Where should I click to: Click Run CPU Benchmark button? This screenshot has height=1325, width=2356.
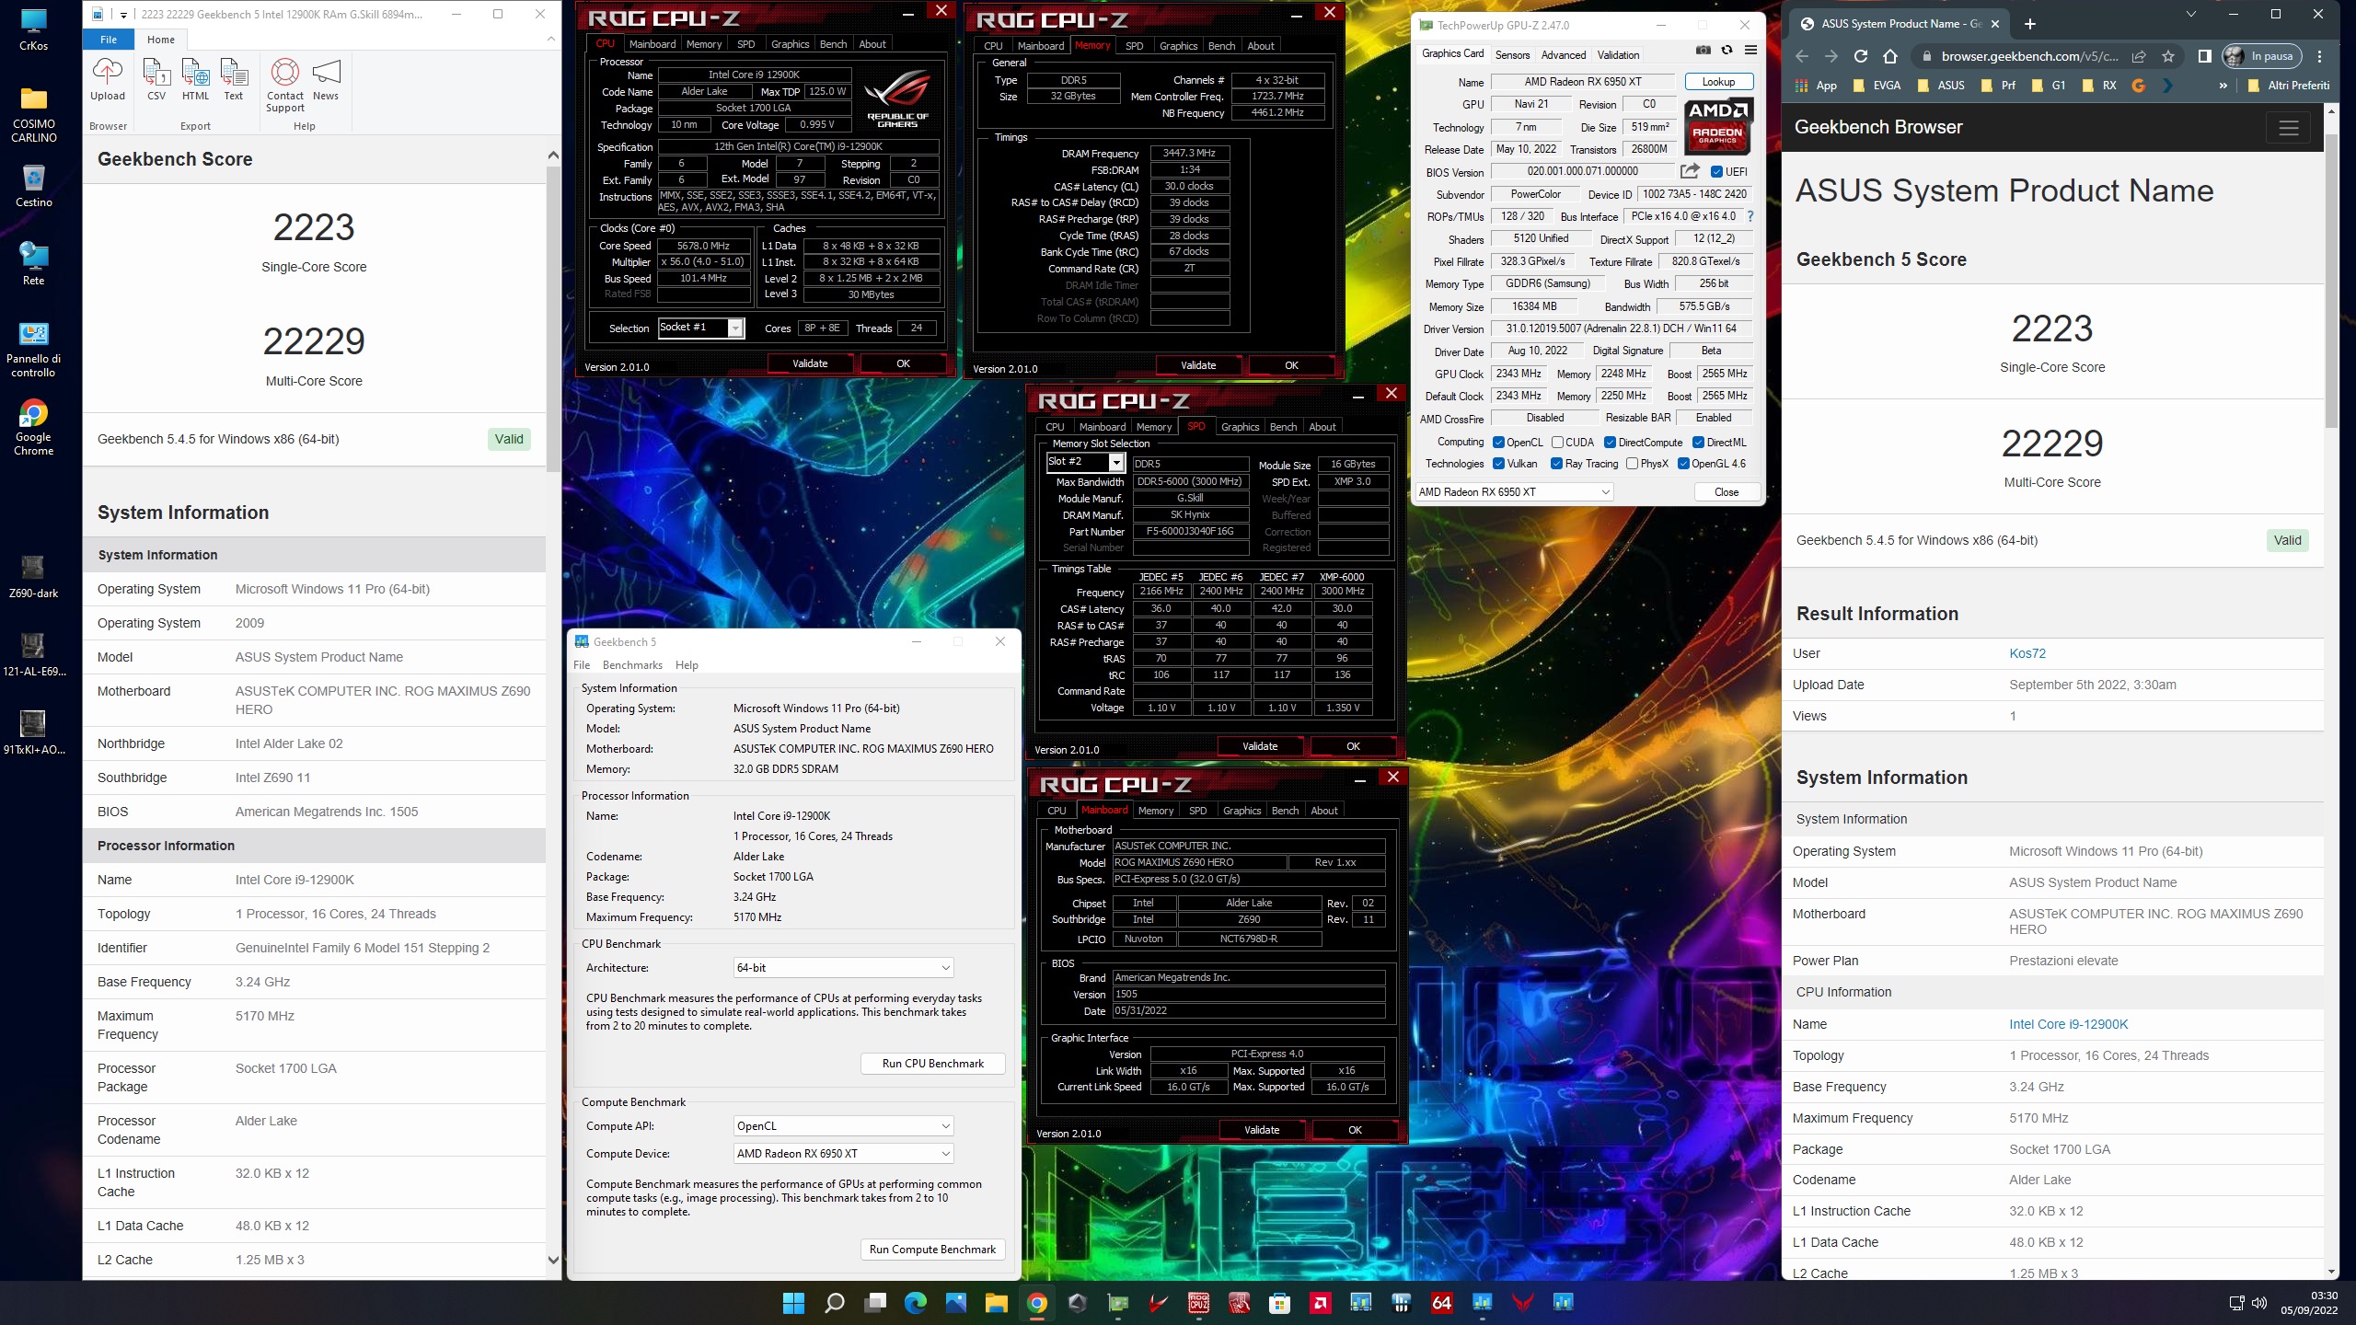coord(932,1064)
